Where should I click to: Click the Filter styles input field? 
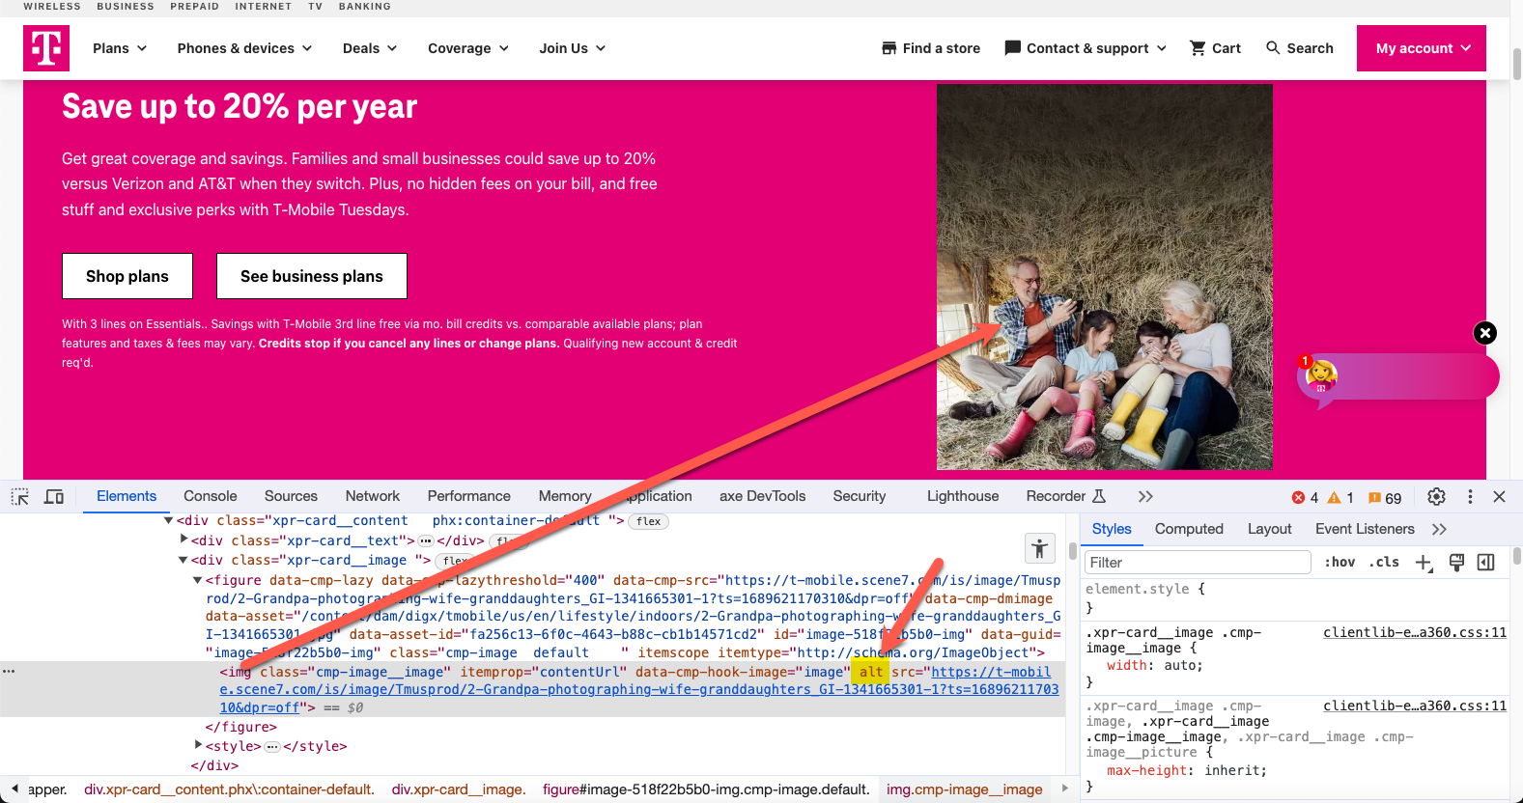pos(1198,563)
